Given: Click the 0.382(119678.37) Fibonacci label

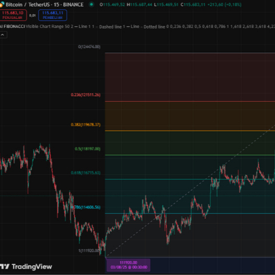Looking at the screenshot, I should (x=85, y=125).
